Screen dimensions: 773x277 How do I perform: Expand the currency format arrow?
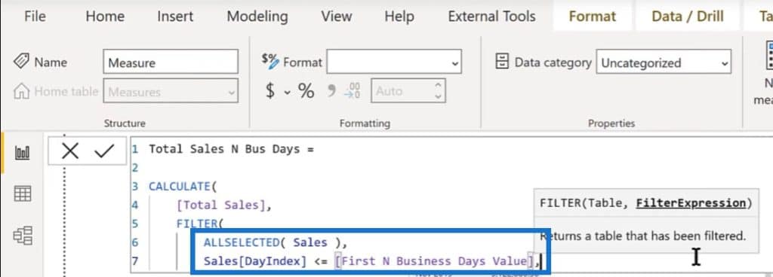coord(287,92)
